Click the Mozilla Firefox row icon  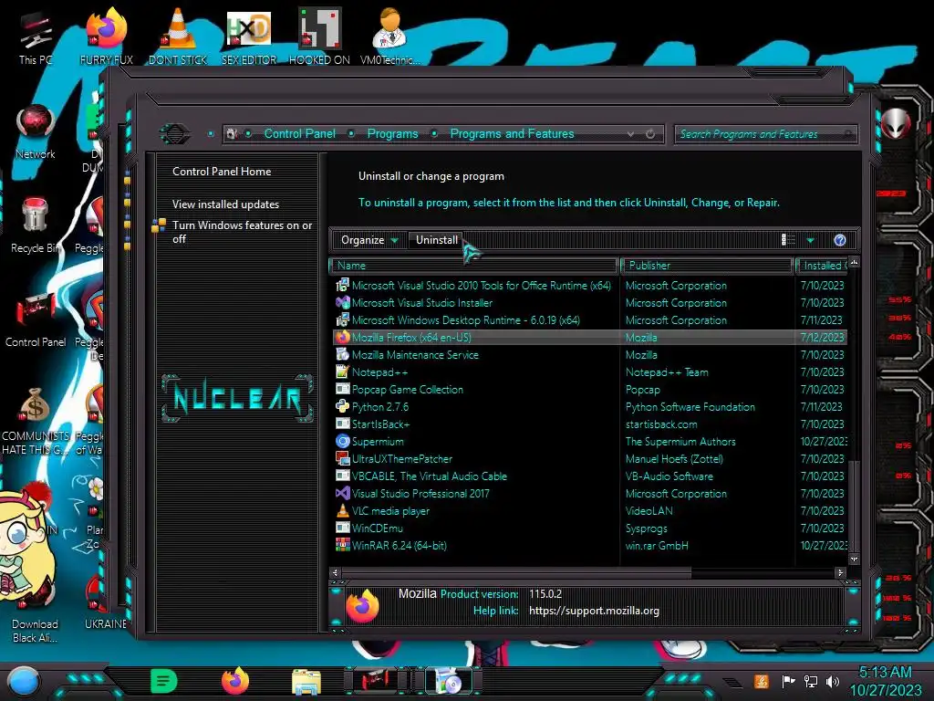343,338
